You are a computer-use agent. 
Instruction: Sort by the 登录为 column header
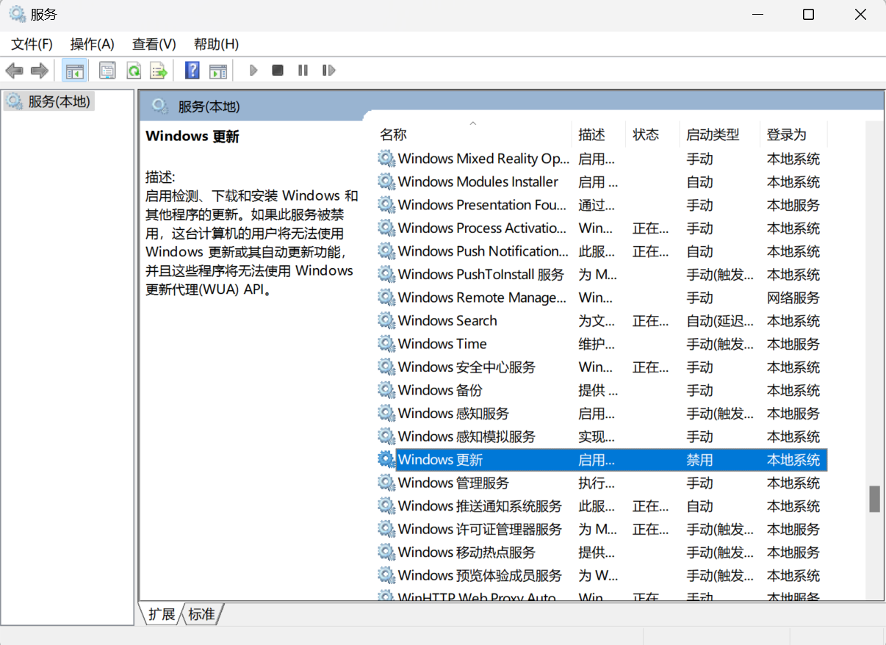pyautogui.click(x=792, y=134)
